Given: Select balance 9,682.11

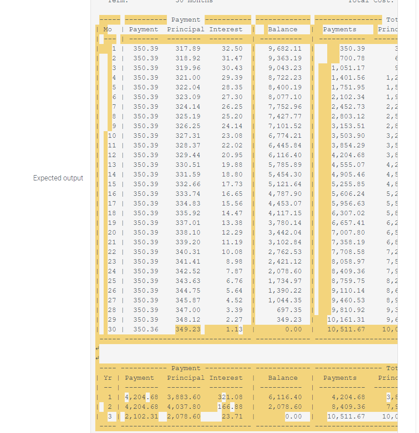Looking at the screenshot, I should click(285, 48).
